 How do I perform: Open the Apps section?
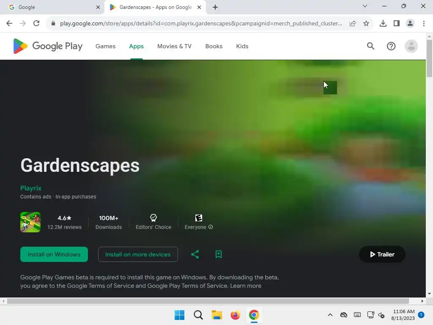click(x=137, y=46)
